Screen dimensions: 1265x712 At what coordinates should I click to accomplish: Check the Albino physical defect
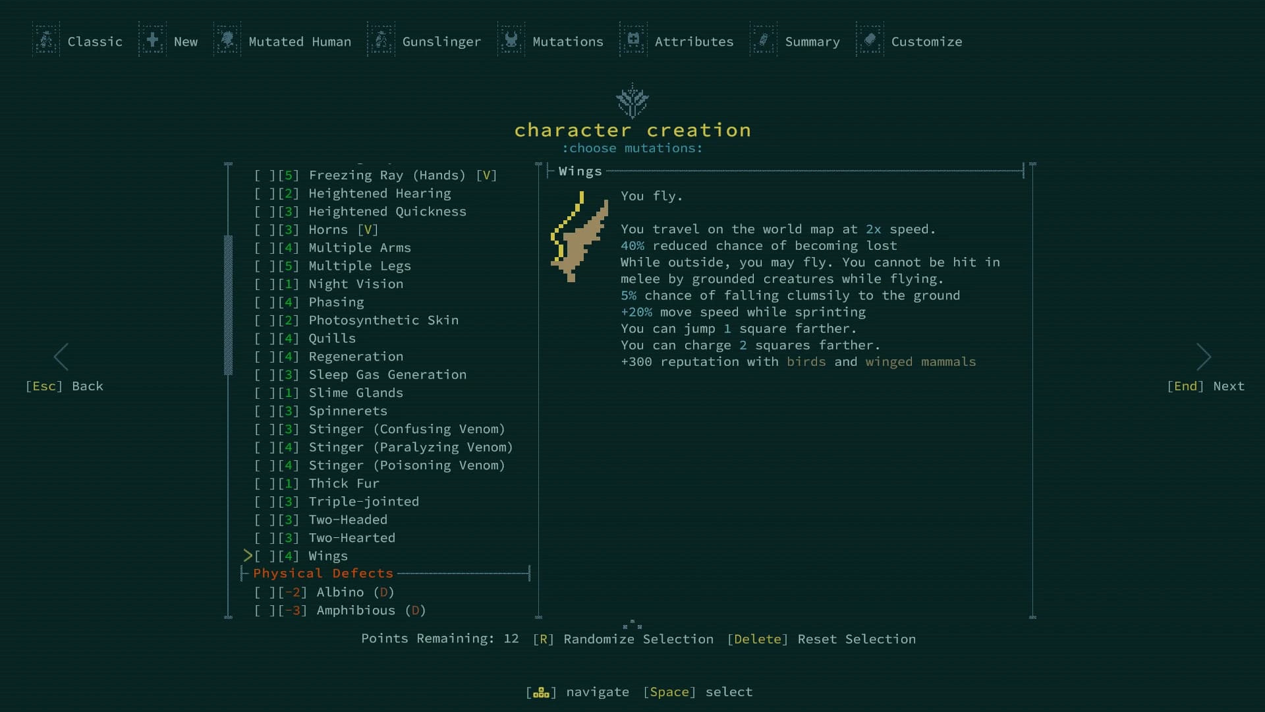[x=264, y=592]
